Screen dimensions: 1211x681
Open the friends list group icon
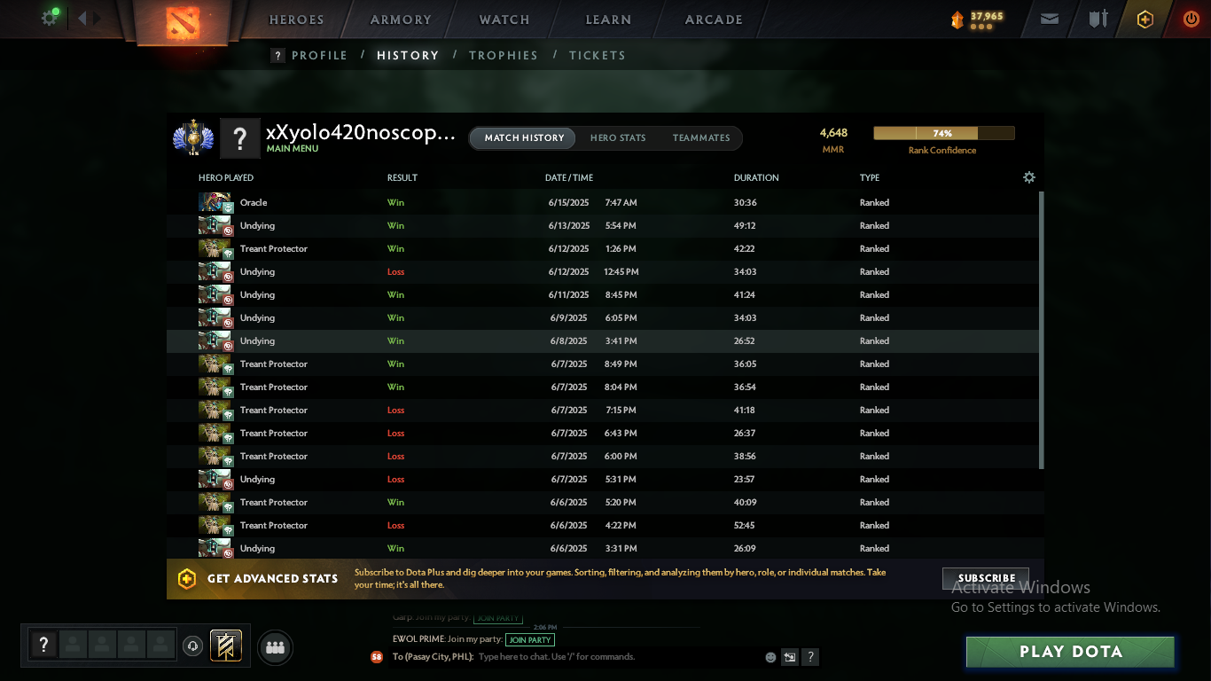[276, 647]
